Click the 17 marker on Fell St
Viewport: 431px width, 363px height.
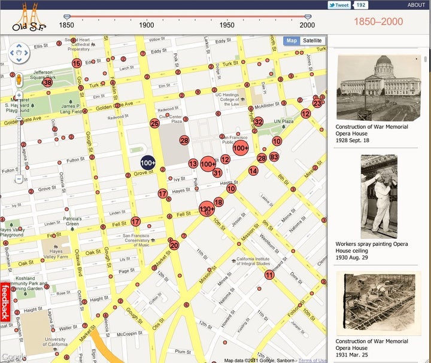click(x=135, y=221)
